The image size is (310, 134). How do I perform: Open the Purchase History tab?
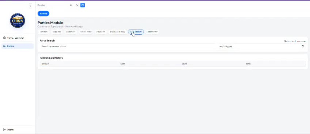[x=117, y=32]
